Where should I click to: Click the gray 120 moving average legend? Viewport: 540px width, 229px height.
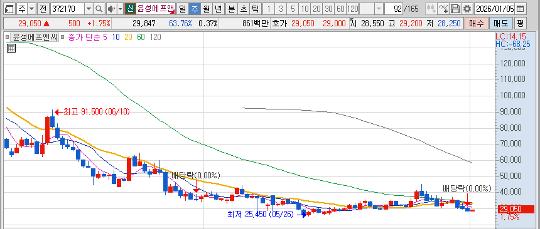pyautogui.click(x=155, y=37)
